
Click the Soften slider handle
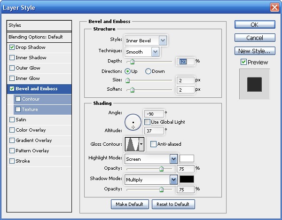coord(132,90)
